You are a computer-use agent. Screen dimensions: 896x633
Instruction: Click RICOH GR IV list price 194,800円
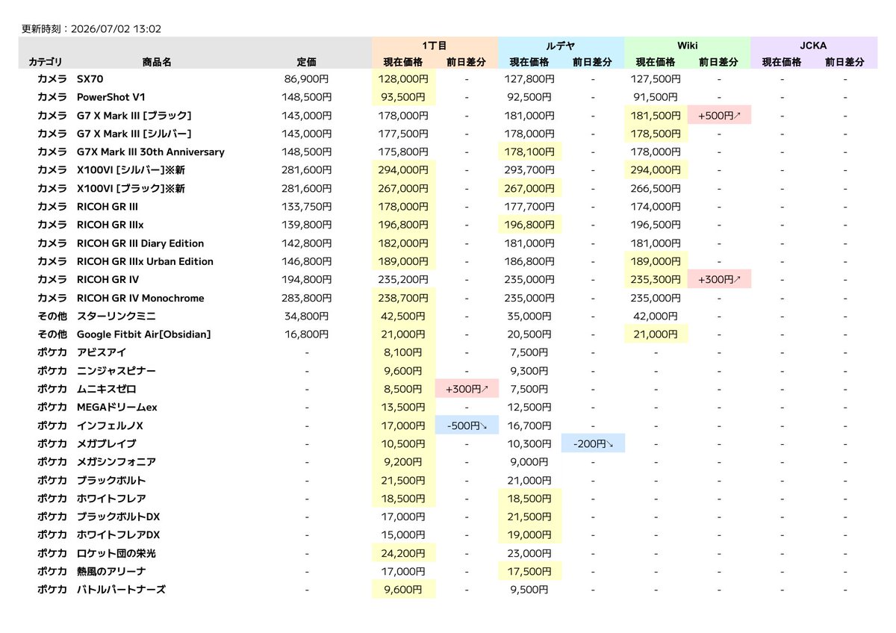coord(307,280)
